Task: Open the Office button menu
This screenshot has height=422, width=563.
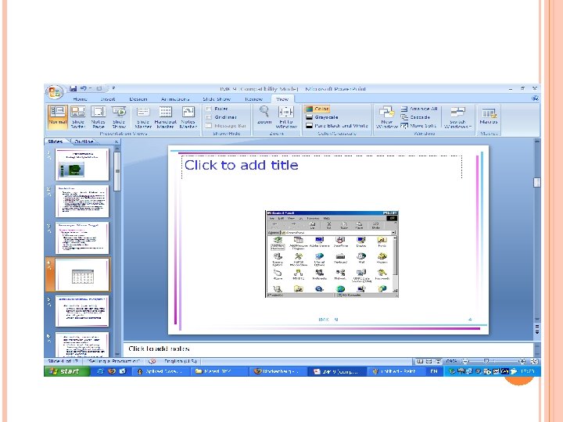Action: pos(55,92)
